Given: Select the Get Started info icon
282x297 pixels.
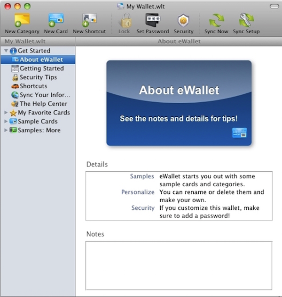Looking at the screenshot, I should click(x=13, y=51).
